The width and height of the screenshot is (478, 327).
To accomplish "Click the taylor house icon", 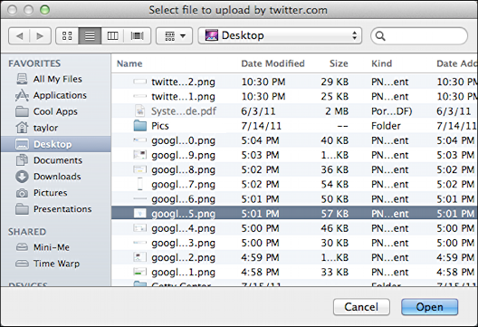I will point(22,128).
